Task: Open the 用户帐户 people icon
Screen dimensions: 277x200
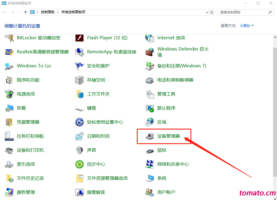Action: (x=150, y=192)
